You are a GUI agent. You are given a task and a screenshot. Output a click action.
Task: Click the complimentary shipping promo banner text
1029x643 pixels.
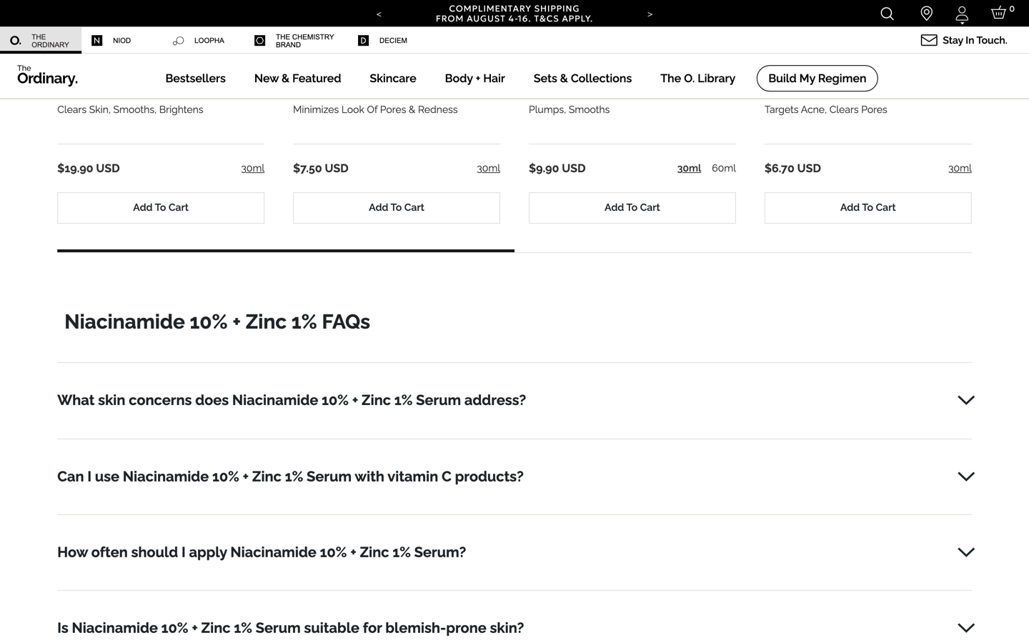pos(514,14)
